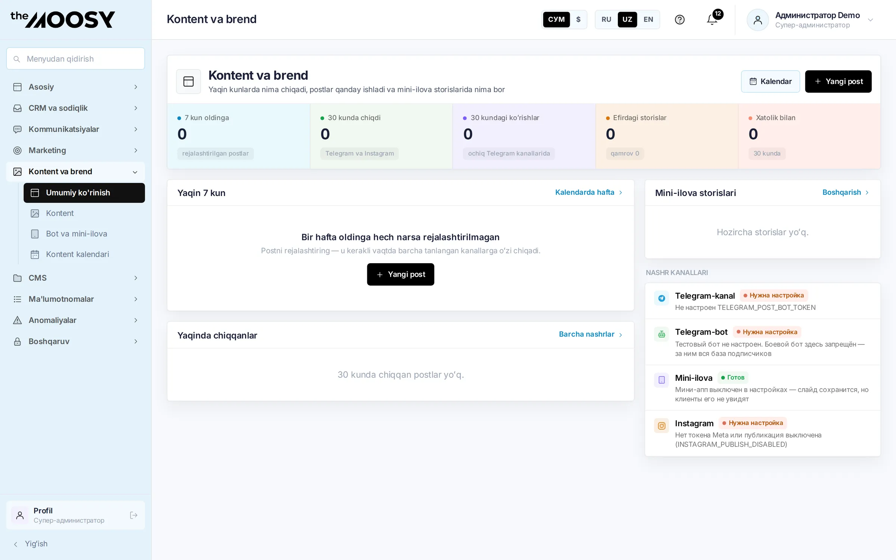Switch language to RU

click(606, 19)
